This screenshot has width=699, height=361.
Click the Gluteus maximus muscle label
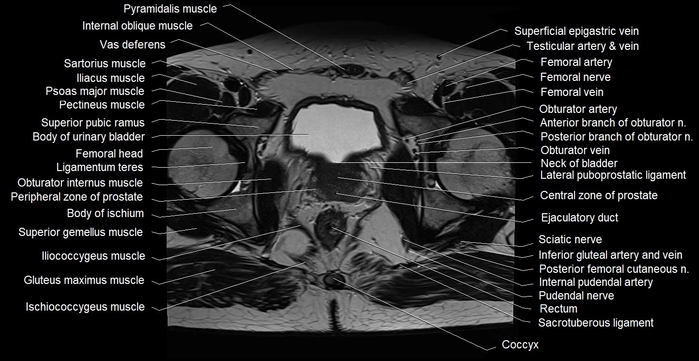point(84,280)
